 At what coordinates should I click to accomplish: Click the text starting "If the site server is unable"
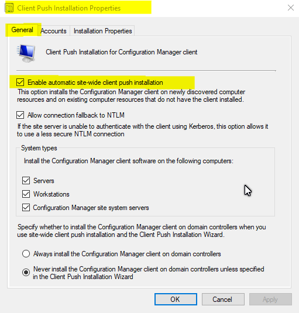[143, 130]
